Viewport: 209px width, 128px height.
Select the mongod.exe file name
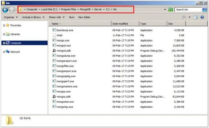coord(64,46)
